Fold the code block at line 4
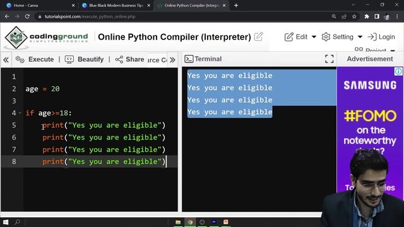 click(x=20, y=113)
